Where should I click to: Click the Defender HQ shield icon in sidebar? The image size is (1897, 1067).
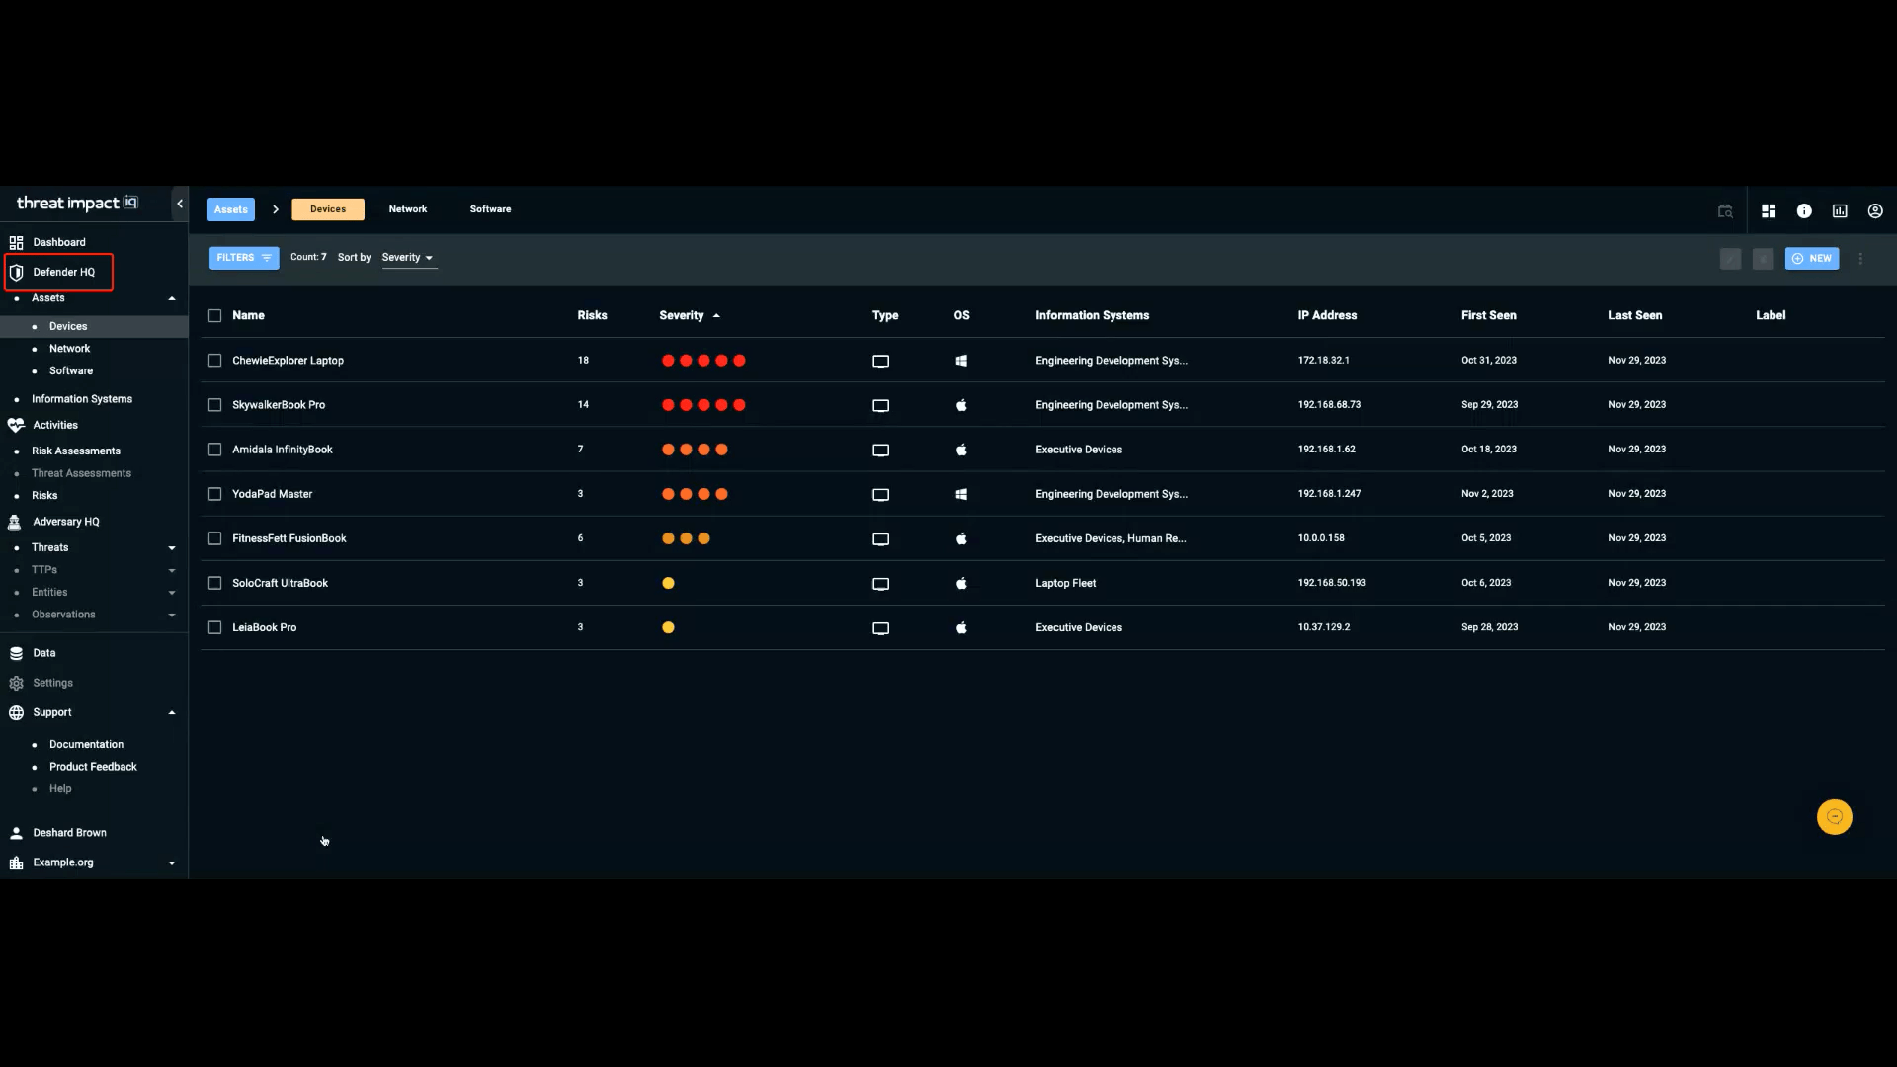pos(17,272)
